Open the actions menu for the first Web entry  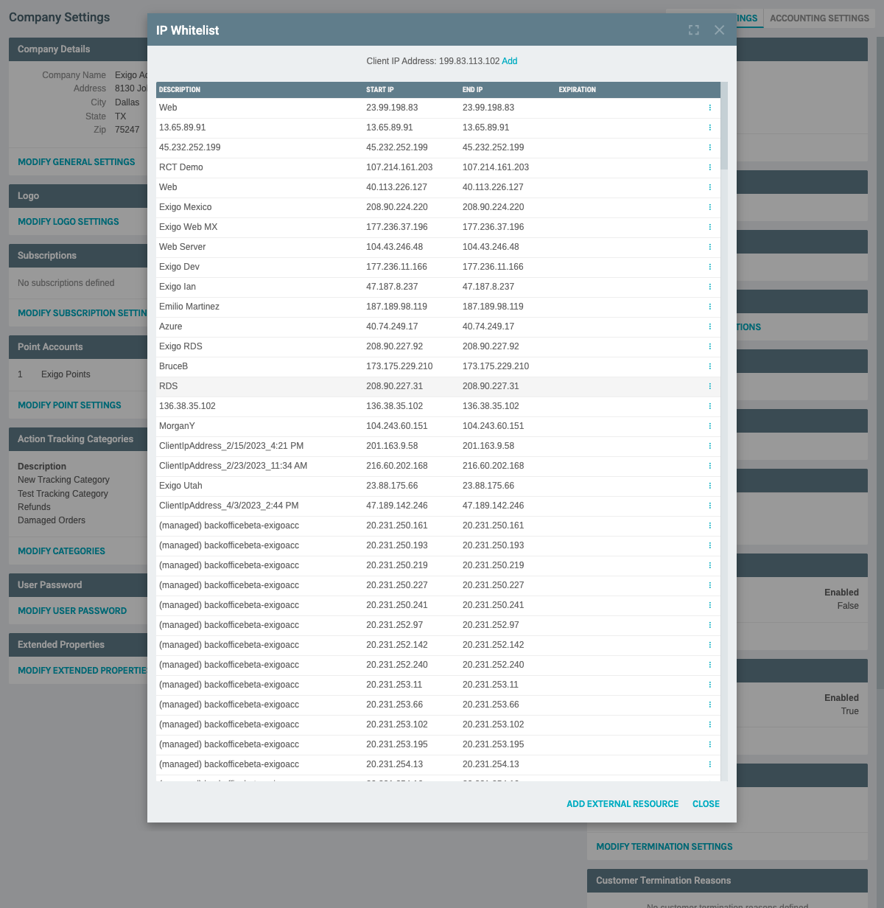point(709,108)
